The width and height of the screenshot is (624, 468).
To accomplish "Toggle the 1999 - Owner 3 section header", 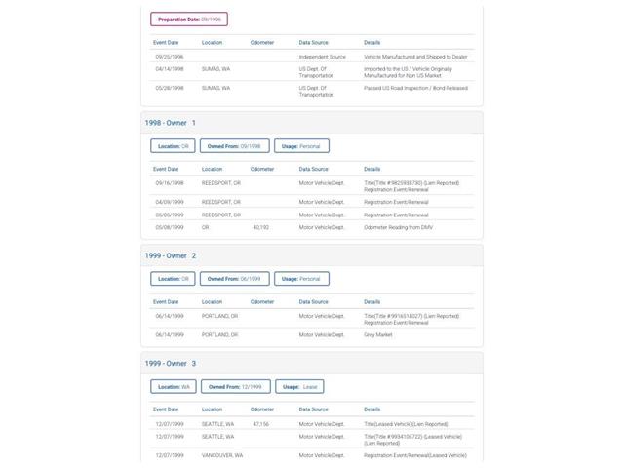I will click(x=312, y=363).
